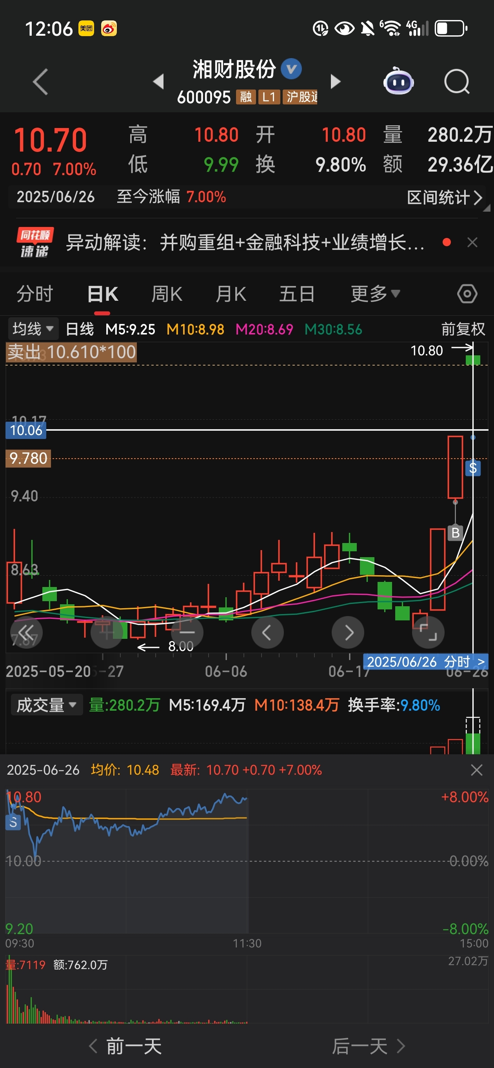Tap the M10:8.98 moving average value
Image resolution: width=494 pixels, height=1068 pixels.
click(195, 329)
